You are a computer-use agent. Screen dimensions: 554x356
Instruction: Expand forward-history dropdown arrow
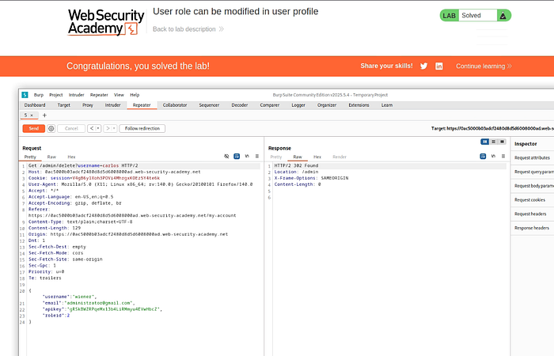click(x=114, y=128)
